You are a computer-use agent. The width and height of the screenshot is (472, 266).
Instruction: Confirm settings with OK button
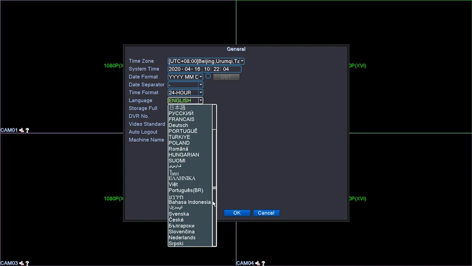[x=237, y=213]
